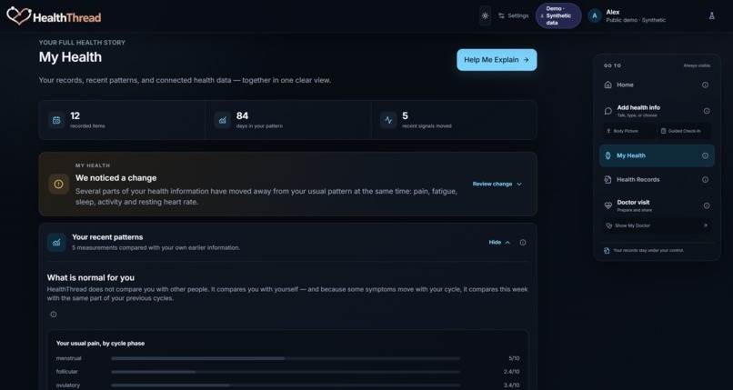Click the warning icon beside We noticed a change

(58, 184)
